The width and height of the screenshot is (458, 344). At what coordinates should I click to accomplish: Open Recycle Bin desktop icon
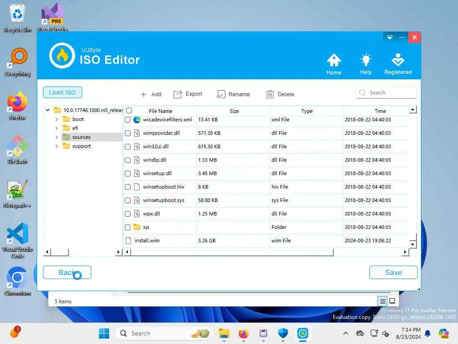tap(17, 18)
